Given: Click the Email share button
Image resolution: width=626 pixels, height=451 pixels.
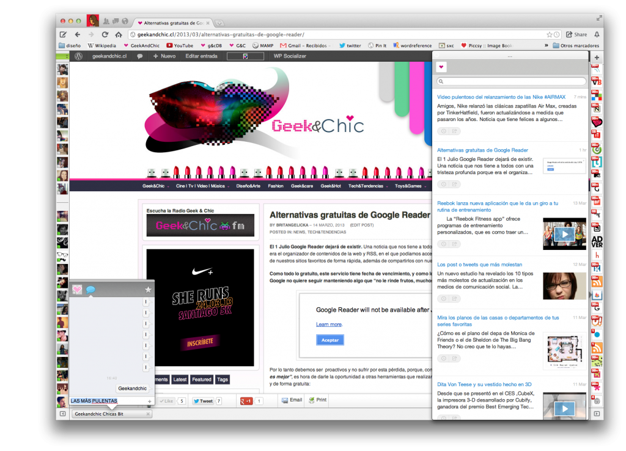Looking at the screenshot, I should click(x=292, y=400).
